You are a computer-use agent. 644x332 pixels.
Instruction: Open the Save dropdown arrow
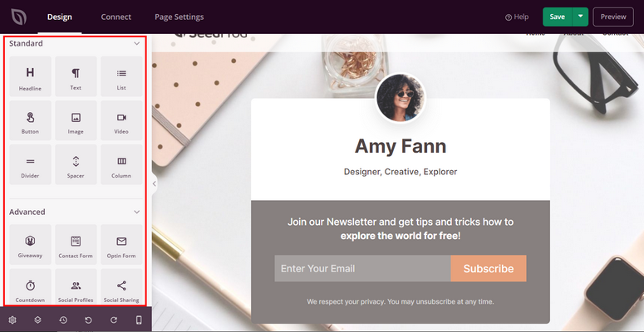click(580, 17)
